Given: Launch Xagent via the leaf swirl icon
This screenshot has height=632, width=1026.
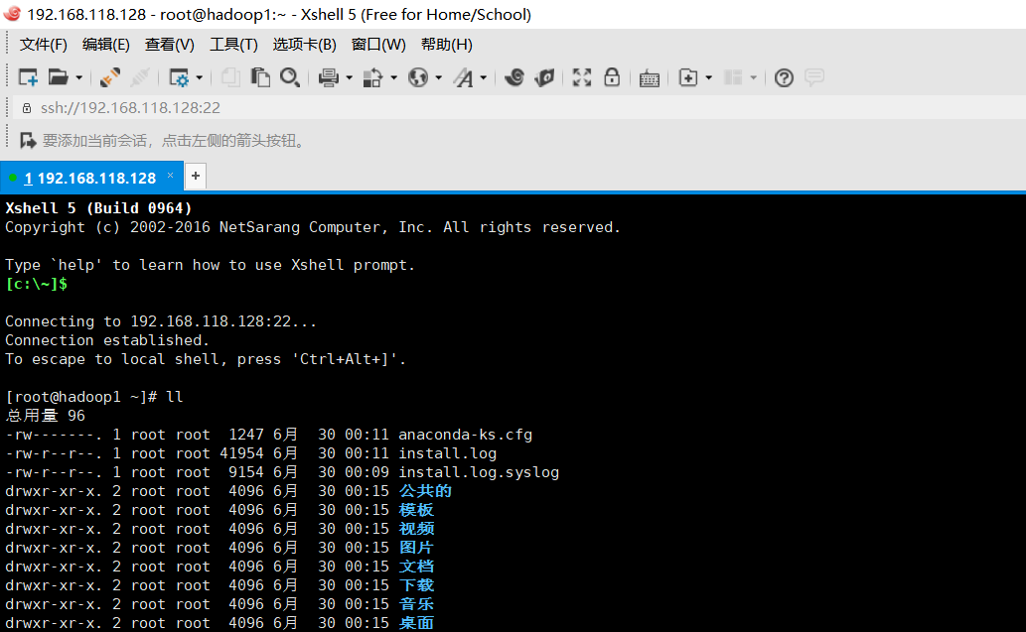Looking at the screenshot, I should point(544,77).
